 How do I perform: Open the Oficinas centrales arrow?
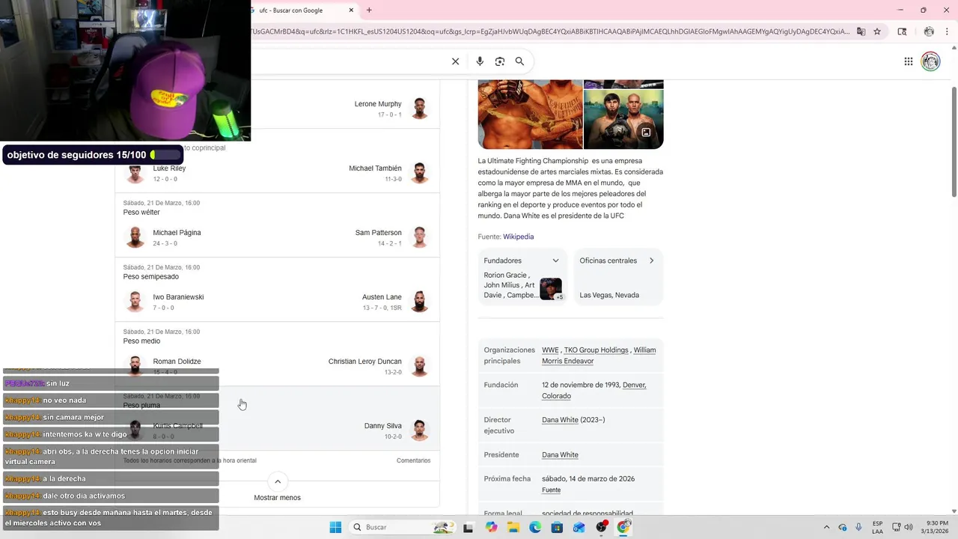pos(651,261)
